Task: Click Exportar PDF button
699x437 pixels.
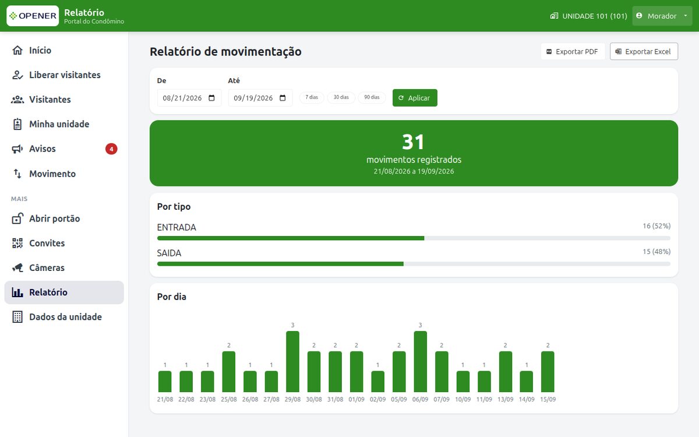Action: tap(573, 52)
